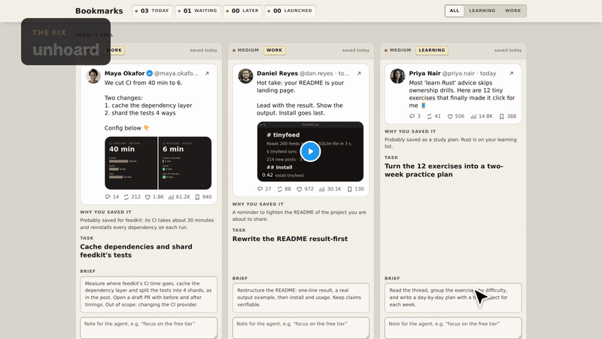
Task: Focus agent note field under Maya Okafor card
Action: 148,328
